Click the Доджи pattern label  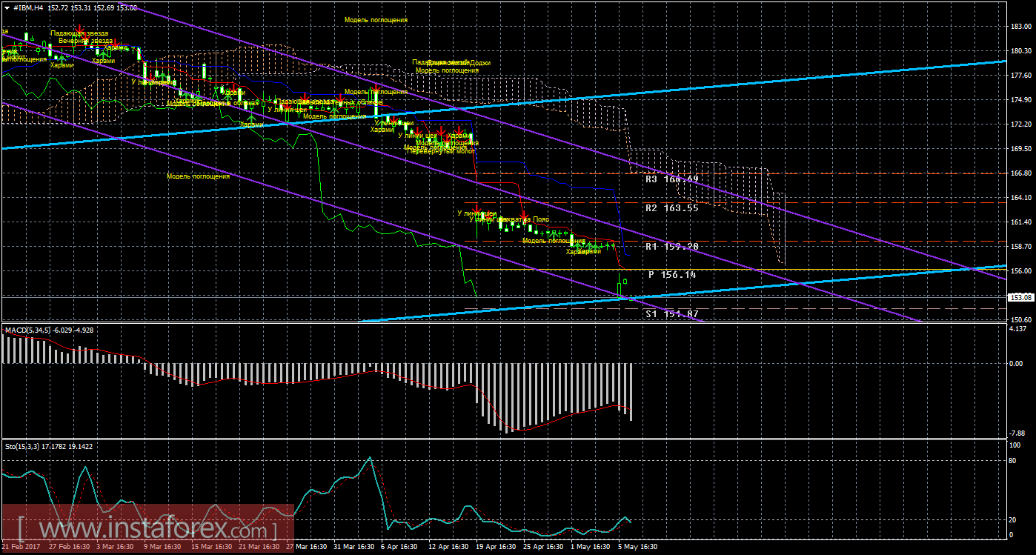pyautogui.click(x=480, y=63)
